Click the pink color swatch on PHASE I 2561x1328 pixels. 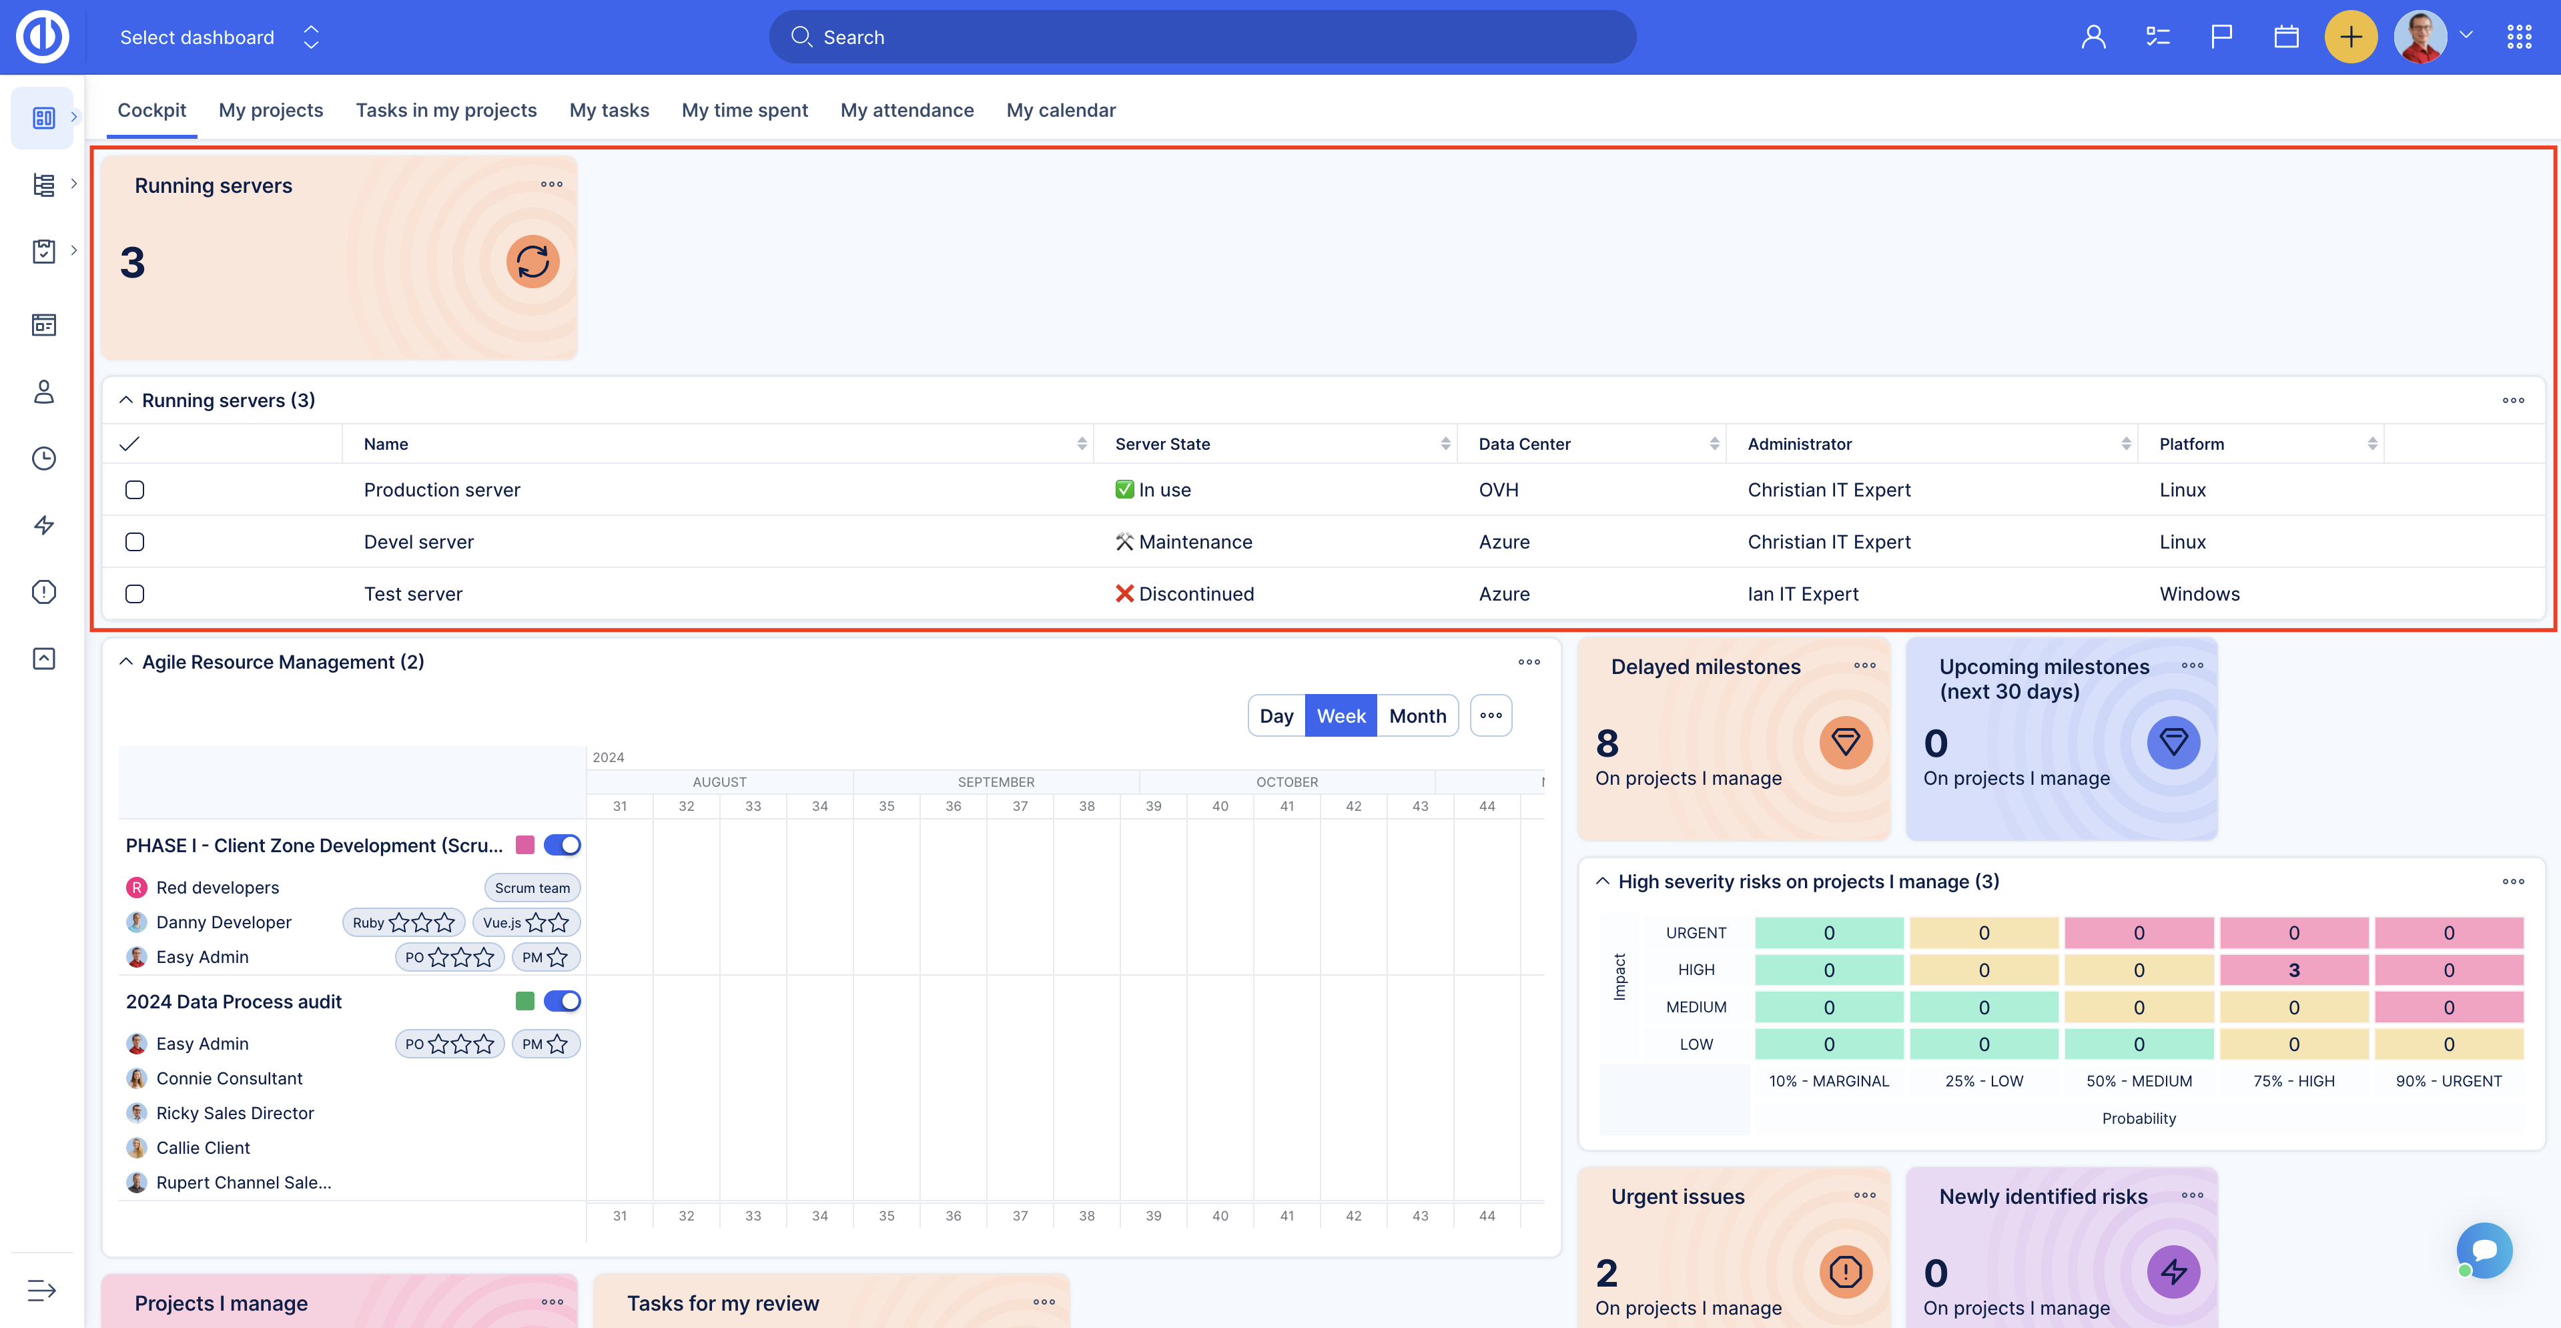point(525,845)
